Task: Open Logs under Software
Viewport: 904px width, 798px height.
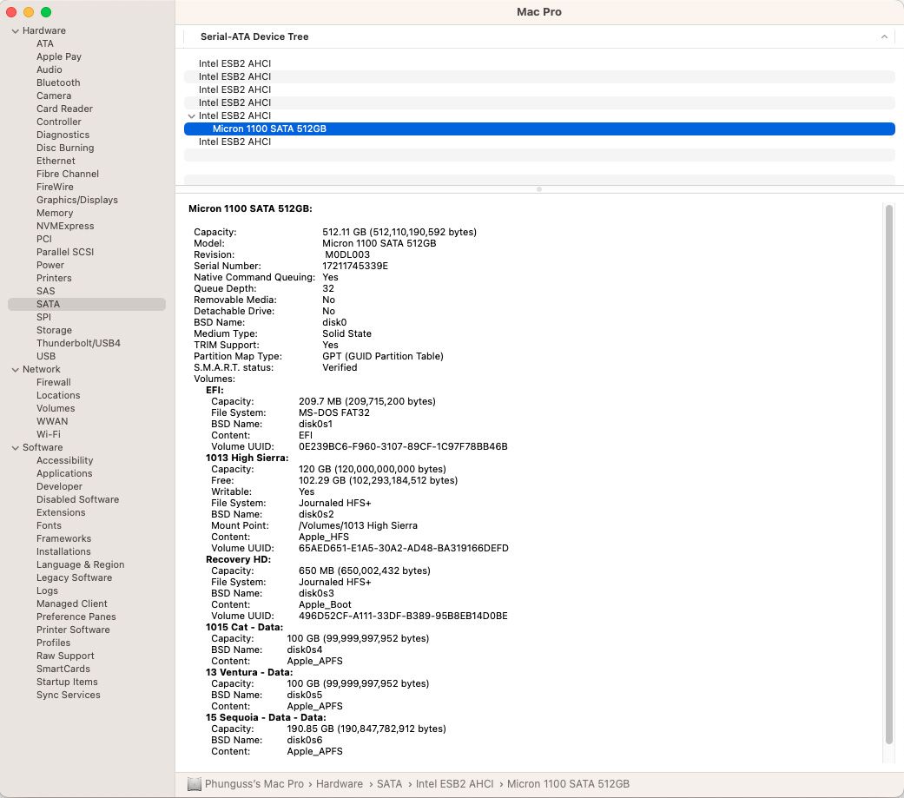Action: click(x=47, y=591)
